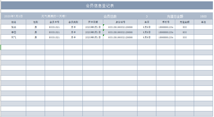Click 刘飞's recharge amount 300
This screenshot has width=214, height=117.
point(184,37)
